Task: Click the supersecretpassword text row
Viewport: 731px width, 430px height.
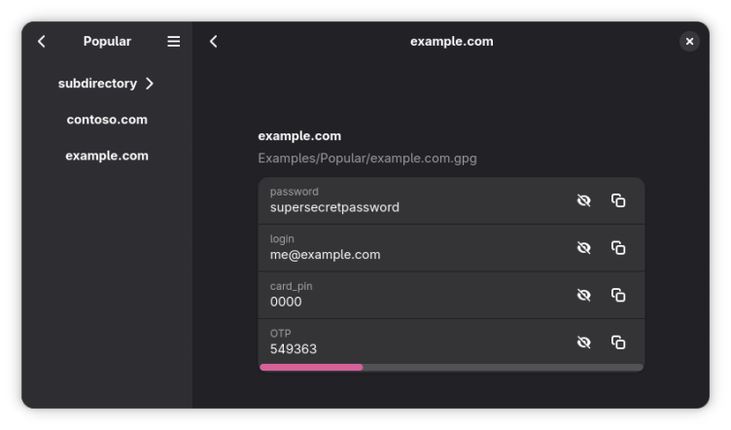Action: pos(334,206)
